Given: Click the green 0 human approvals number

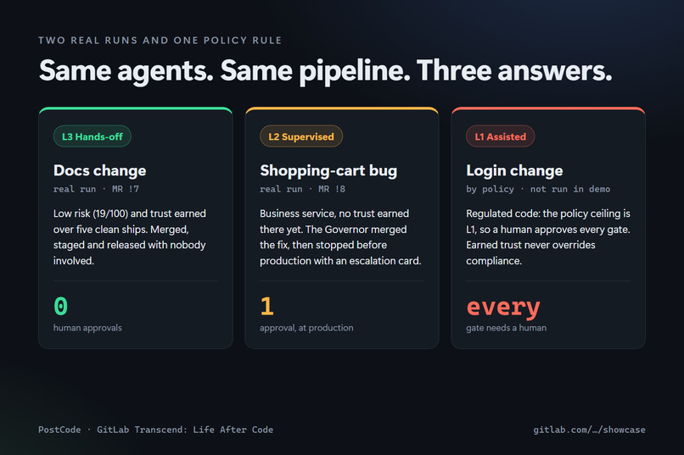Looking at the screenshot, I should point(60,306).
